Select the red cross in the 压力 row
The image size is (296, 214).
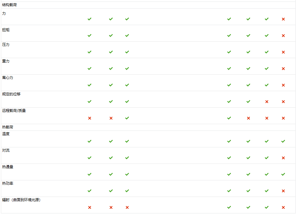pos(283,52)
